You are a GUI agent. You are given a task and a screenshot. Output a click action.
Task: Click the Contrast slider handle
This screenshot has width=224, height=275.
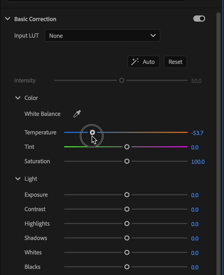[127, 209]
